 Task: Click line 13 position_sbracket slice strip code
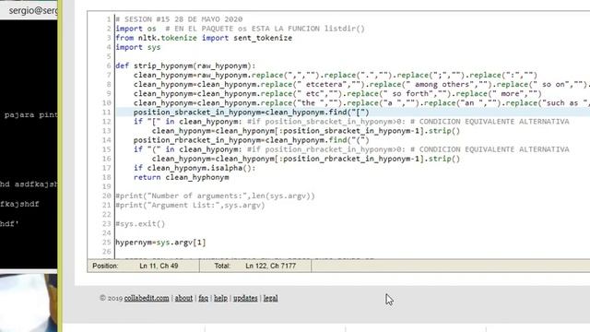[306, 131]
